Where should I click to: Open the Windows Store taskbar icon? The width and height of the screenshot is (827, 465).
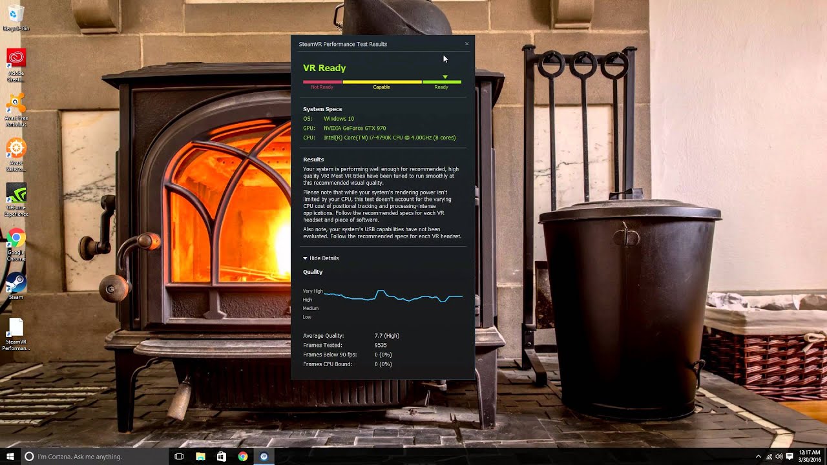(222, 457)
